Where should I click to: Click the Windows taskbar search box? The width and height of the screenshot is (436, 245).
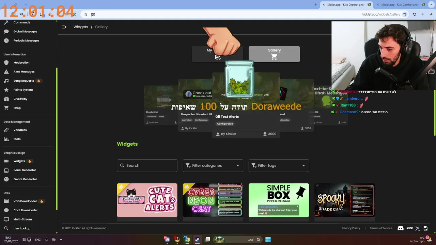click(238, 240)
